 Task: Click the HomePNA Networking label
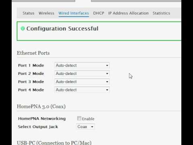(x=42, y=118)
